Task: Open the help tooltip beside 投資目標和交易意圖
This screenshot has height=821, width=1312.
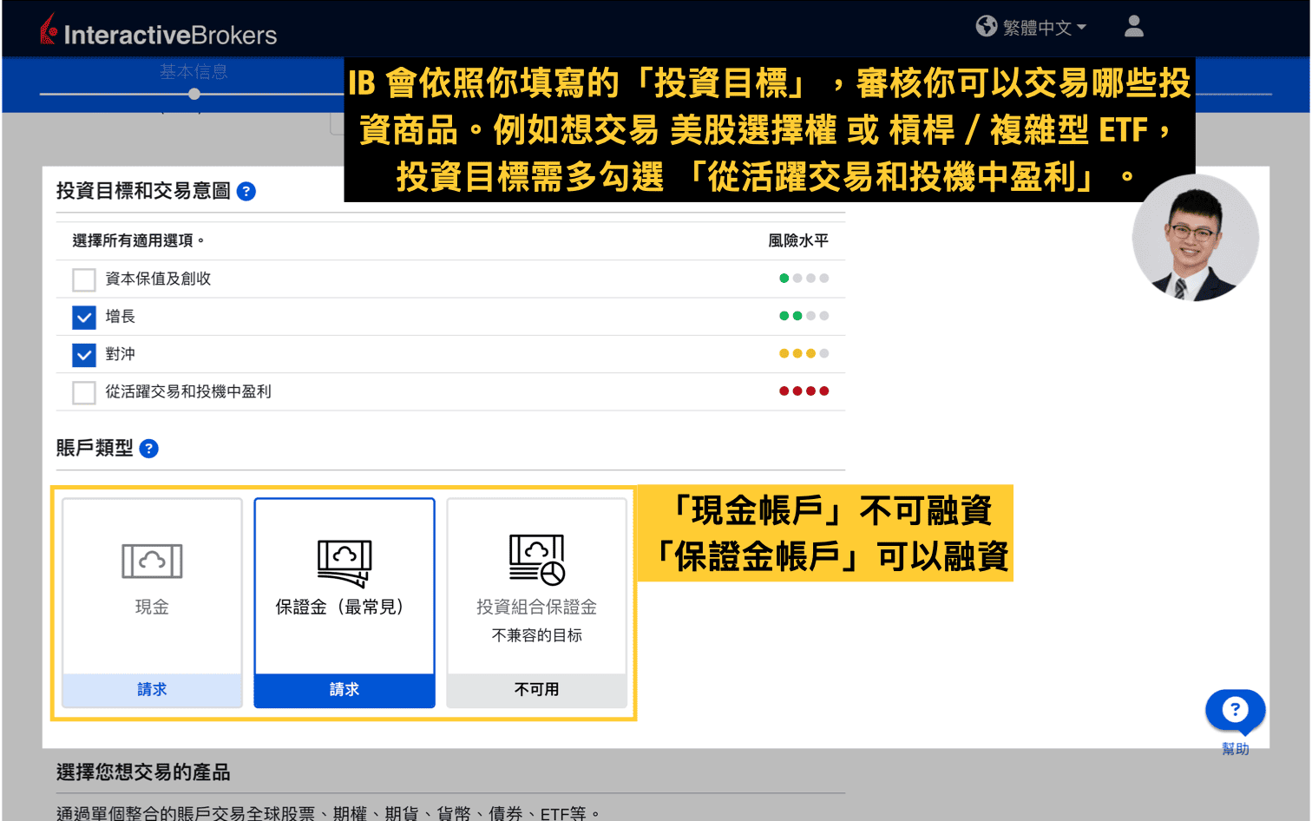Action: point(246,192)
